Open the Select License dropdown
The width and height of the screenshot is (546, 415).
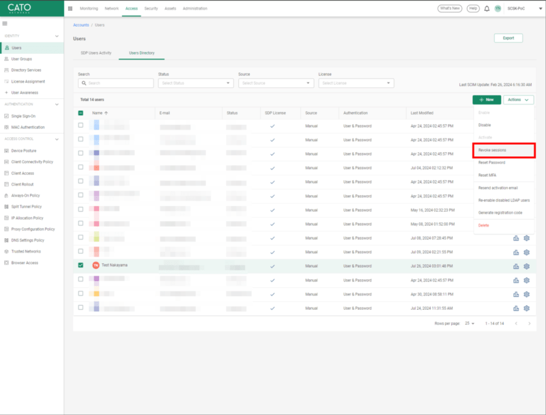pyautogui.click(x=356, y=83)
